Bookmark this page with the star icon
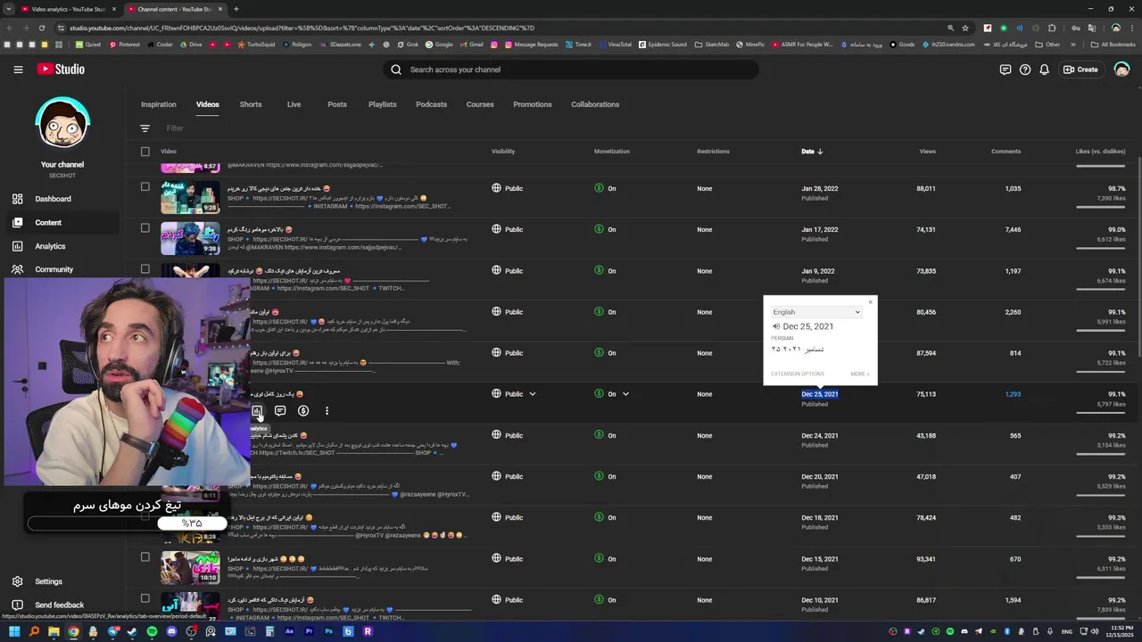The image size is (1142, 642). click(965, 28)
